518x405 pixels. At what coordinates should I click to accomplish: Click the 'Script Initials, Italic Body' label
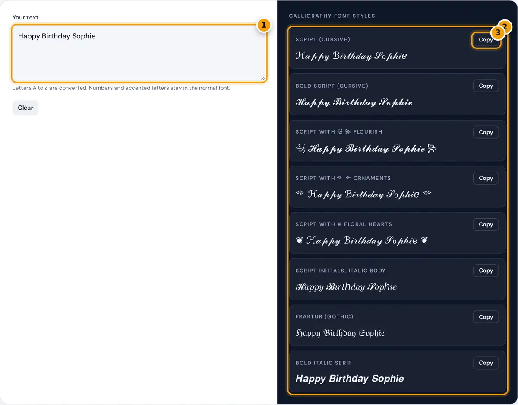[341, 271]
